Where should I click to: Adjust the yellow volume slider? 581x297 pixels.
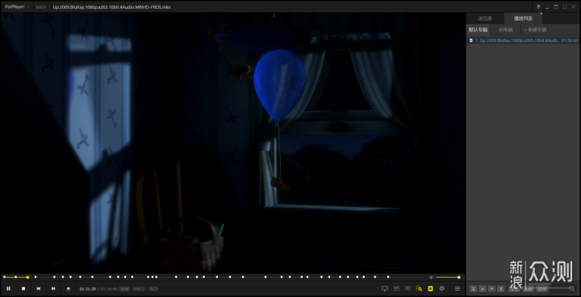pyautogui.click(x=447, y=278)
